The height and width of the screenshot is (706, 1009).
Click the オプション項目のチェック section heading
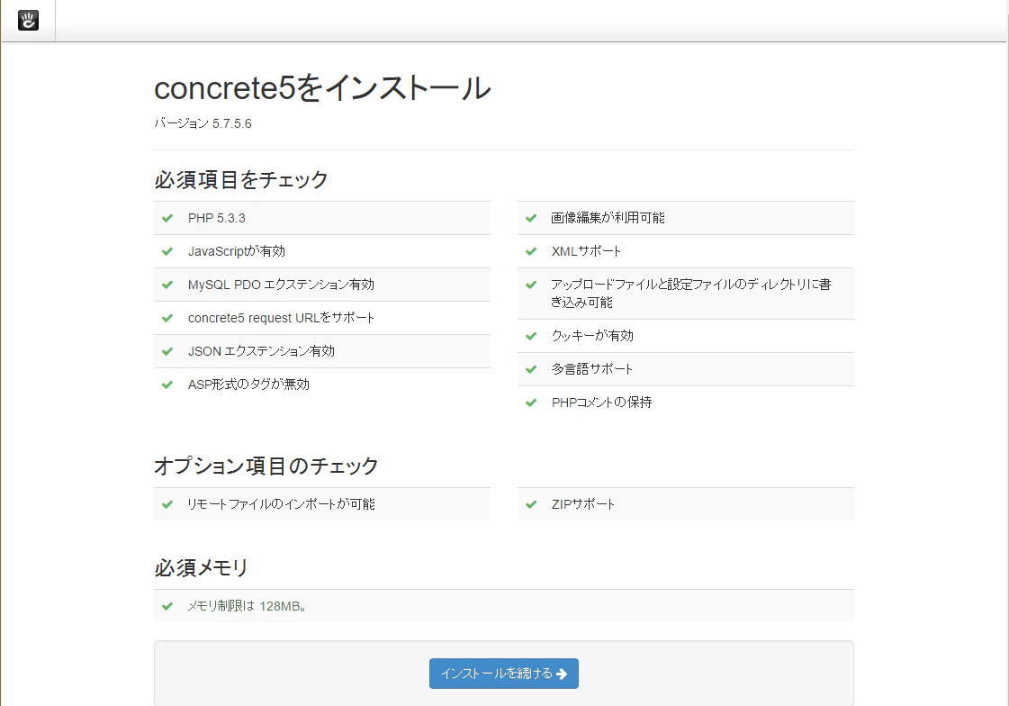[x=266, y=466]
